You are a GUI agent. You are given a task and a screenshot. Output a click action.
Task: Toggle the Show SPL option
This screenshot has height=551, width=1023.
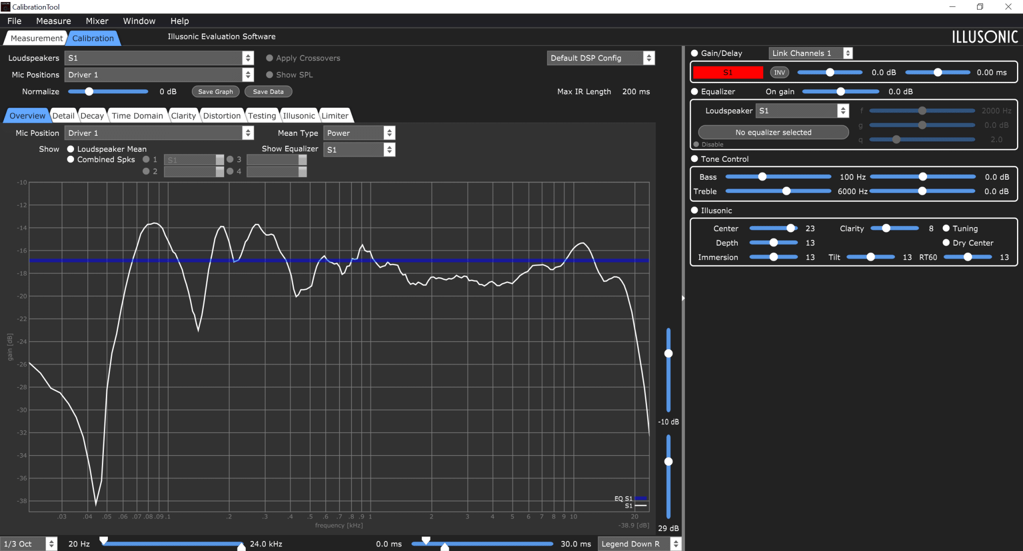tap(270, 75)
